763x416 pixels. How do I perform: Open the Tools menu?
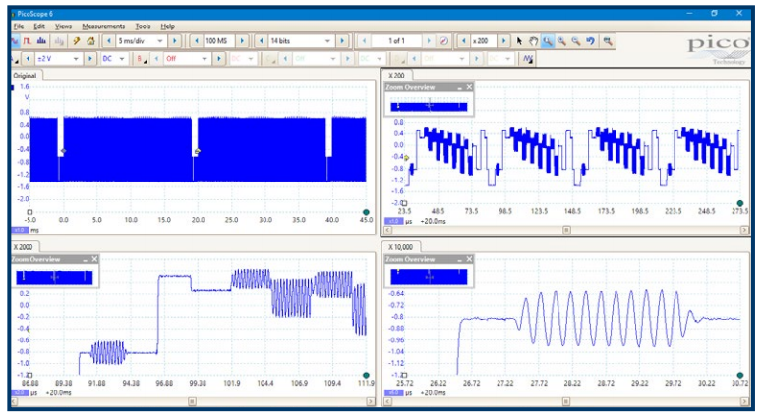[143, 26]
